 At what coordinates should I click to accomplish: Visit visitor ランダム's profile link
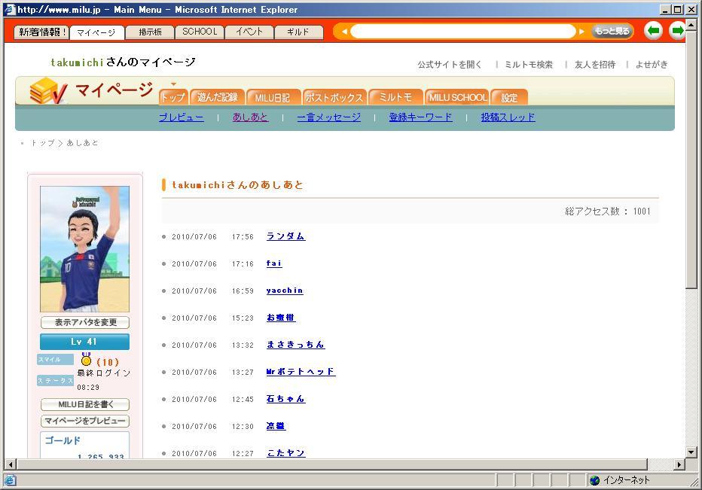click(x=285, y=236)
